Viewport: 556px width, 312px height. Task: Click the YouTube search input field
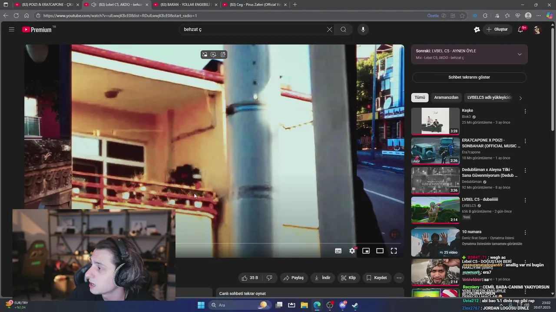tap(252, 29)
